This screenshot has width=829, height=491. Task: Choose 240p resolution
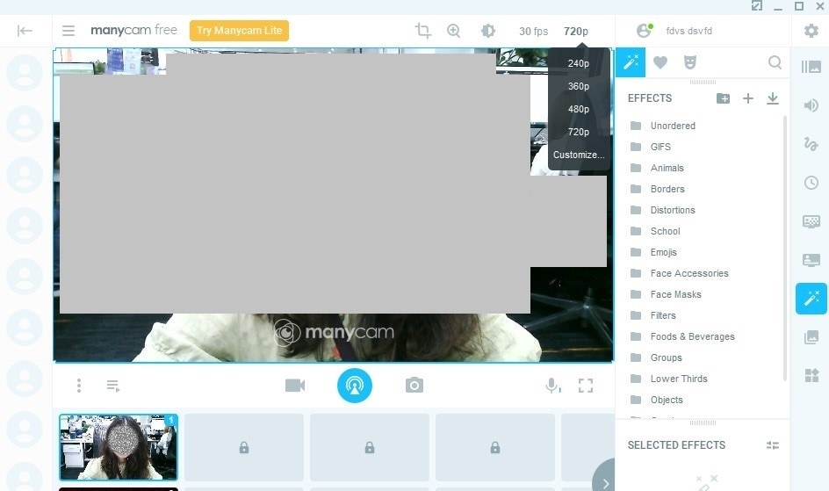coord(579,63)
